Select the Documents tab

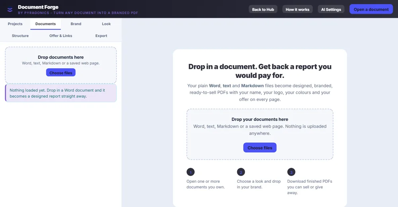(x=45, y=24)
